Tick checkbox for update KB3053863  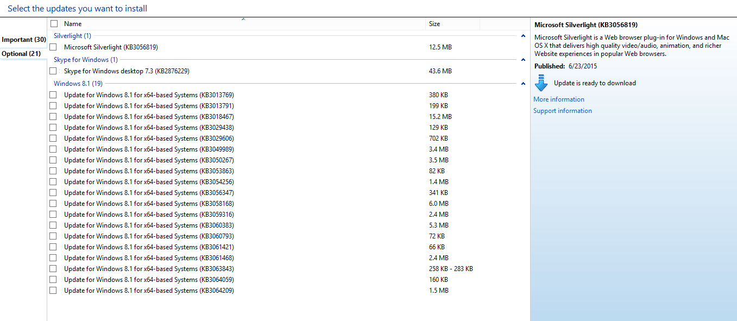[x=53, y=171]
